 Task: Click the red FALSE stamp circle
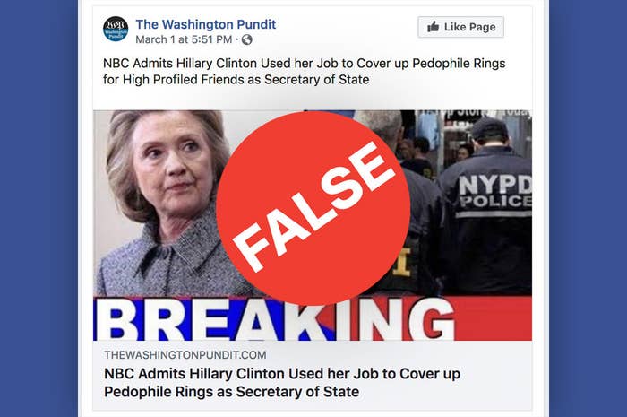[313, 208]
